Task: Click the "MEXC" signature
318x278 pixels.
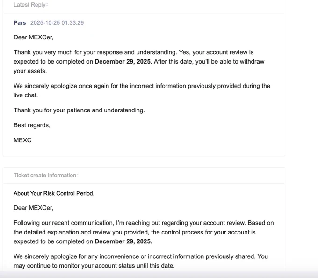Action: coord(22,140)
